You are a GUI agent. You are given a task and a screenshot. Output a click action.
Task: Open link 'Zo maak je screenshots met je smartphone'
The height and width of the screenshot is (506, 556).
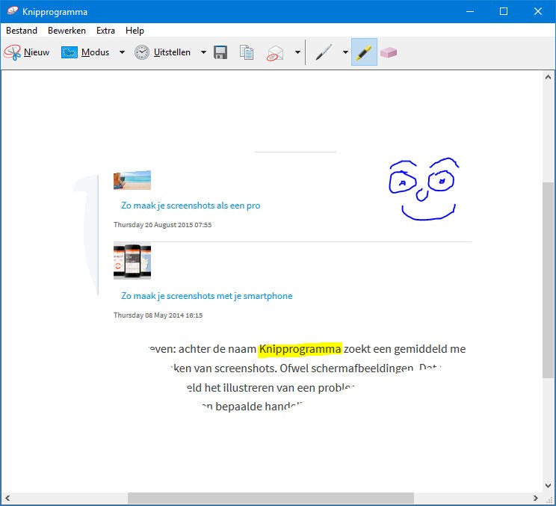pos(207,296)
